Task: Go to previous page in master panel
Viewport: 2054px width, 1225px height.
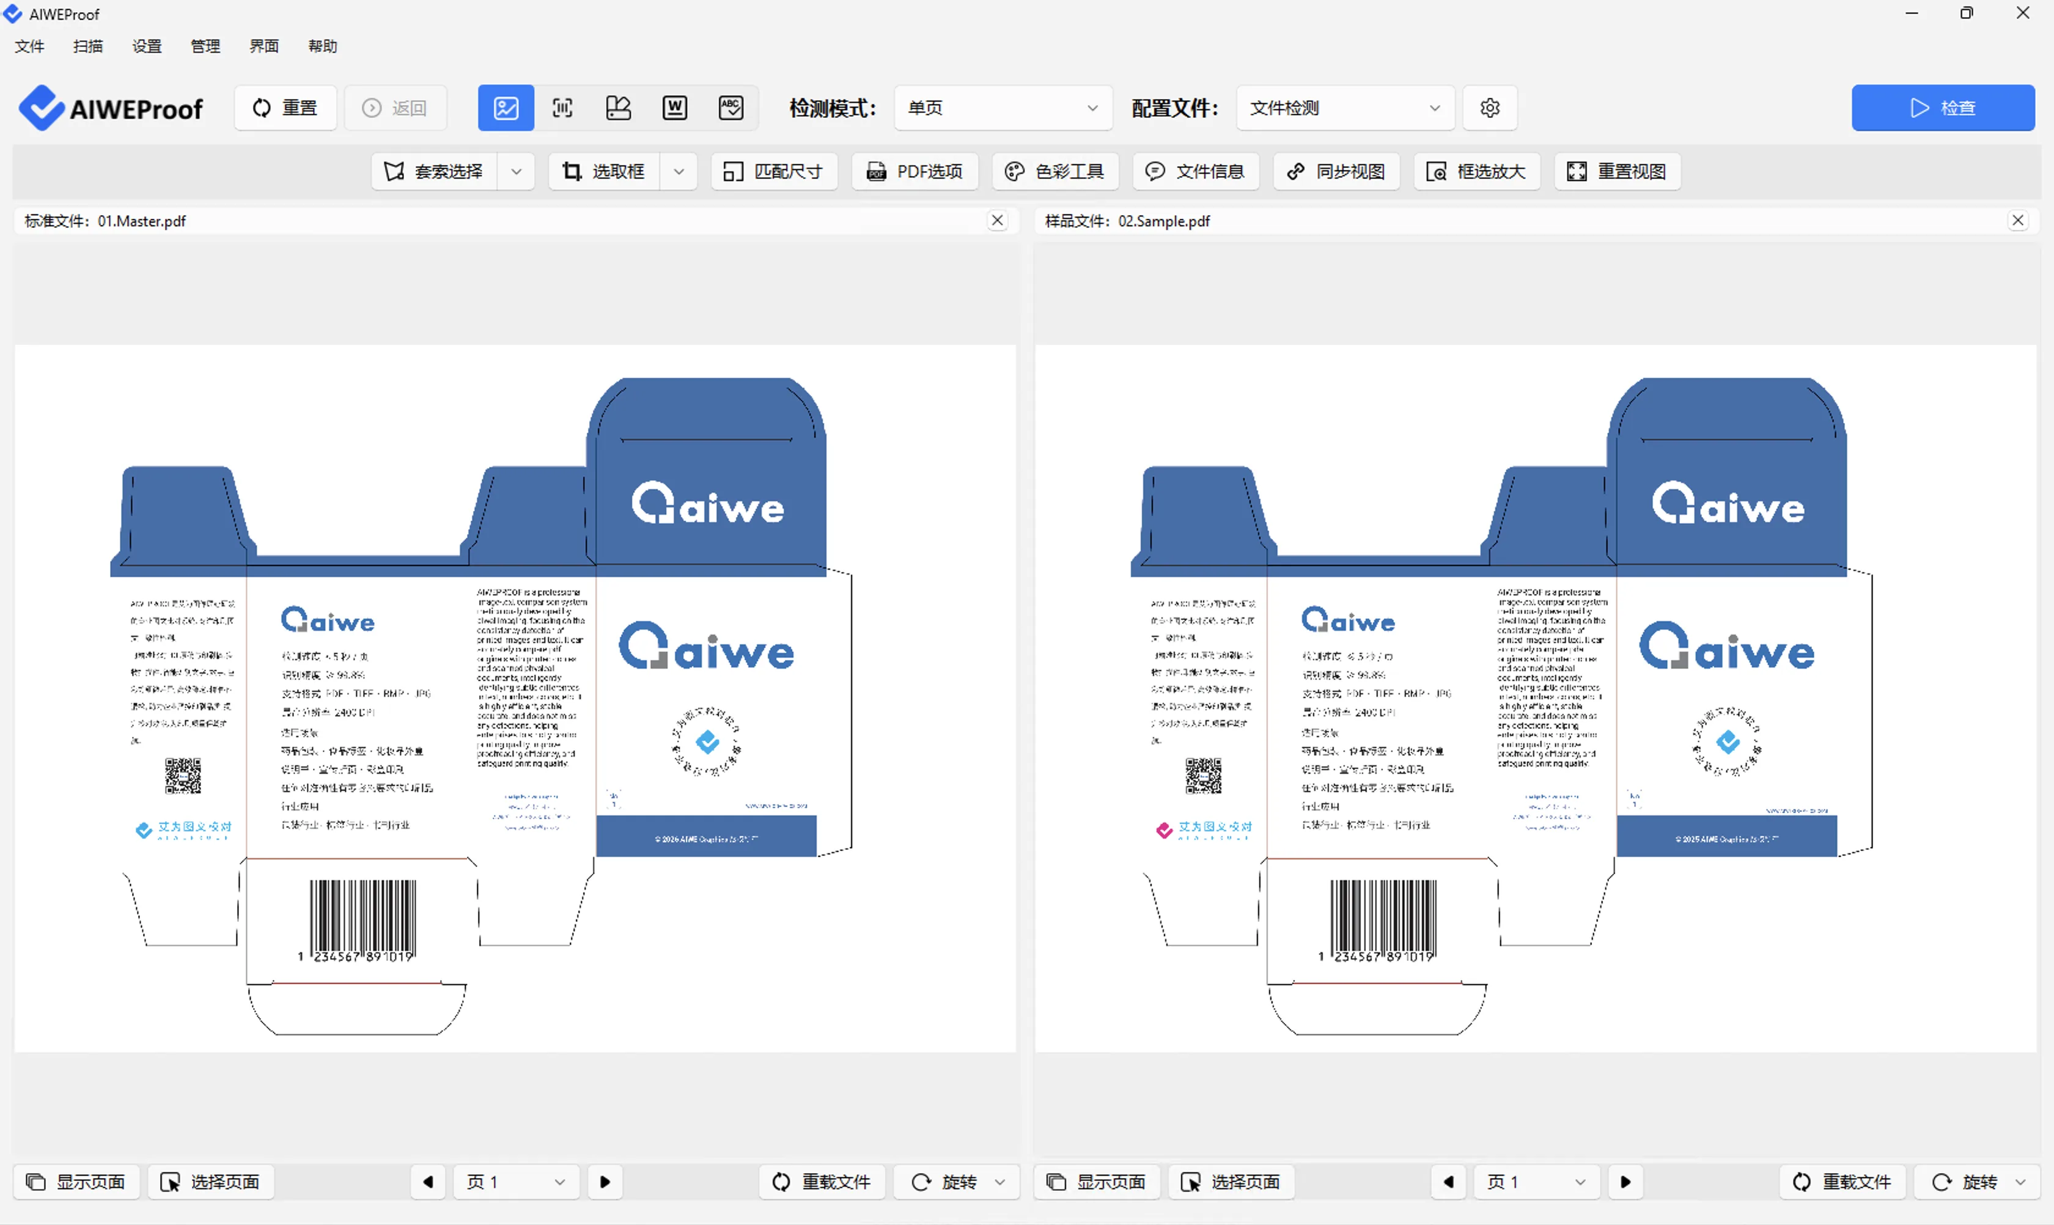Action: [428, 1182]
